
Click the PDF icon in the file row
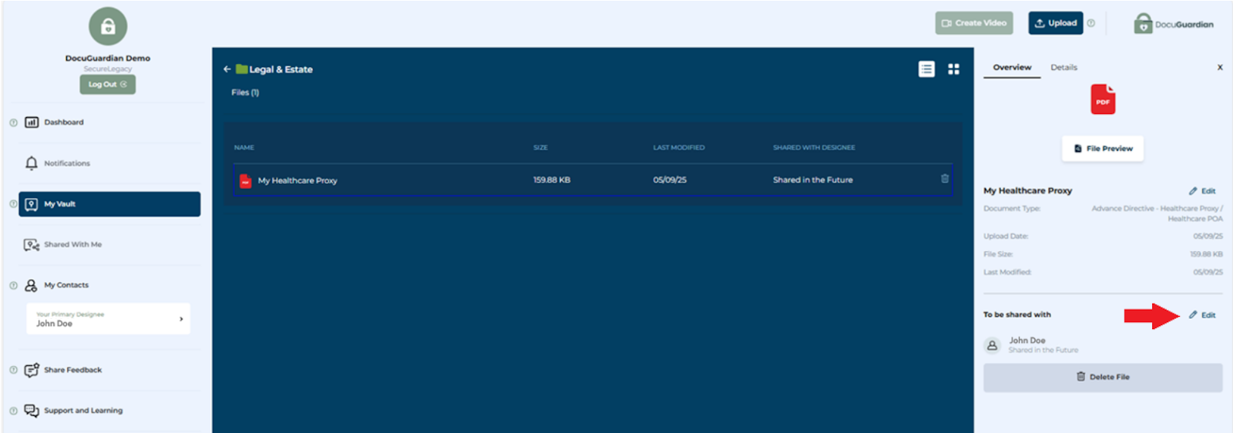245,181
